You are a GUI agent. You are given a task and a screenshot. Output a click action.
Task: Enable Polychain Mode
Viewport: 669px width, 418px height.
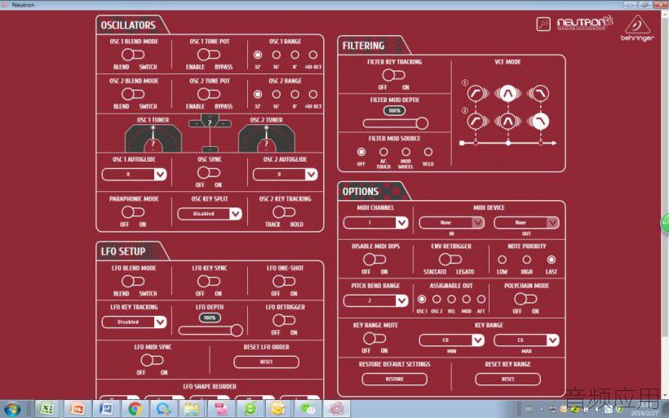tap(525, 299)
